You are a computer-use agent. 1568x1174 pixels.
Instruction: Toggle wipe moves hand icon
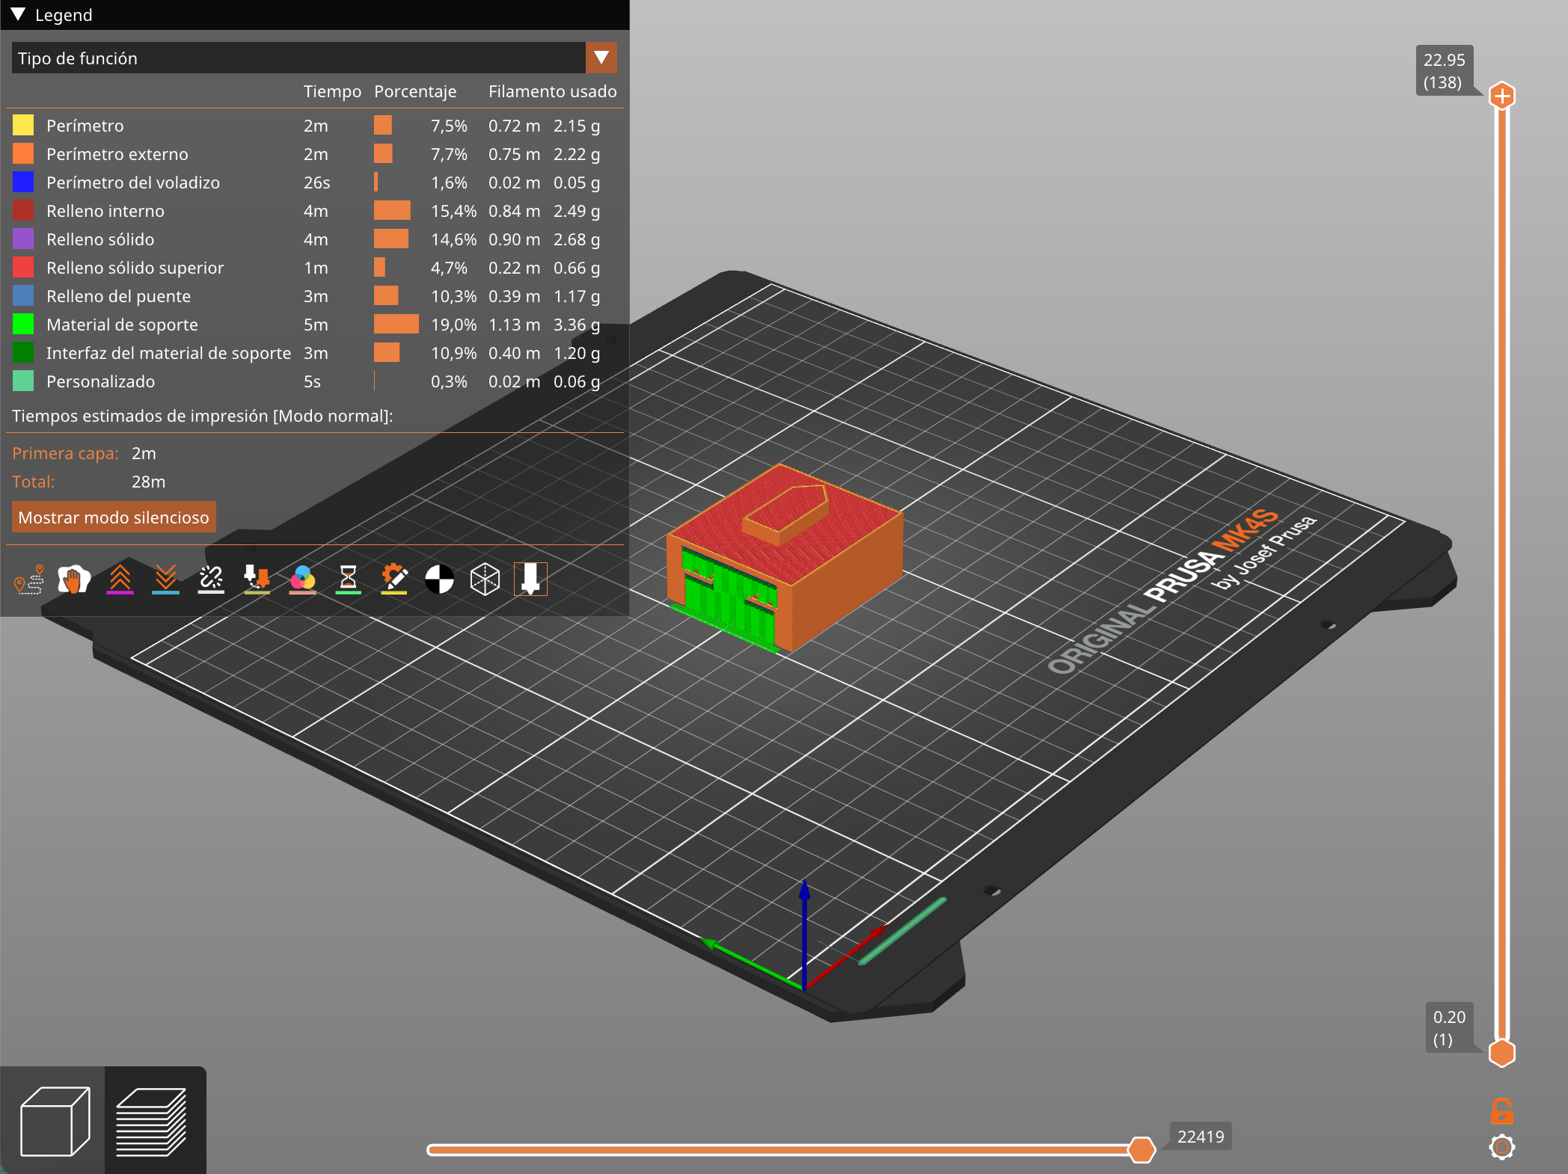coord(74,580)
